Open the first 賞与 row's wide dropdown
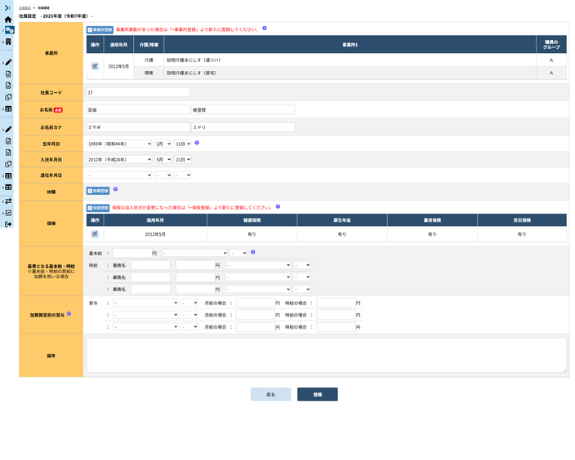This screenshot has height=460, width=575. coord(145,303)
